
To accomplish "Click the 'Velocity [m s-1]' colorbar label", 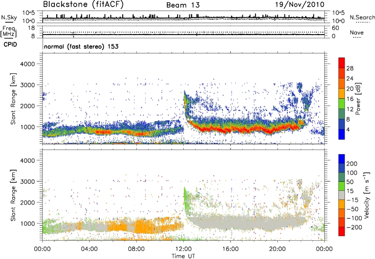I will coord(367,195).
